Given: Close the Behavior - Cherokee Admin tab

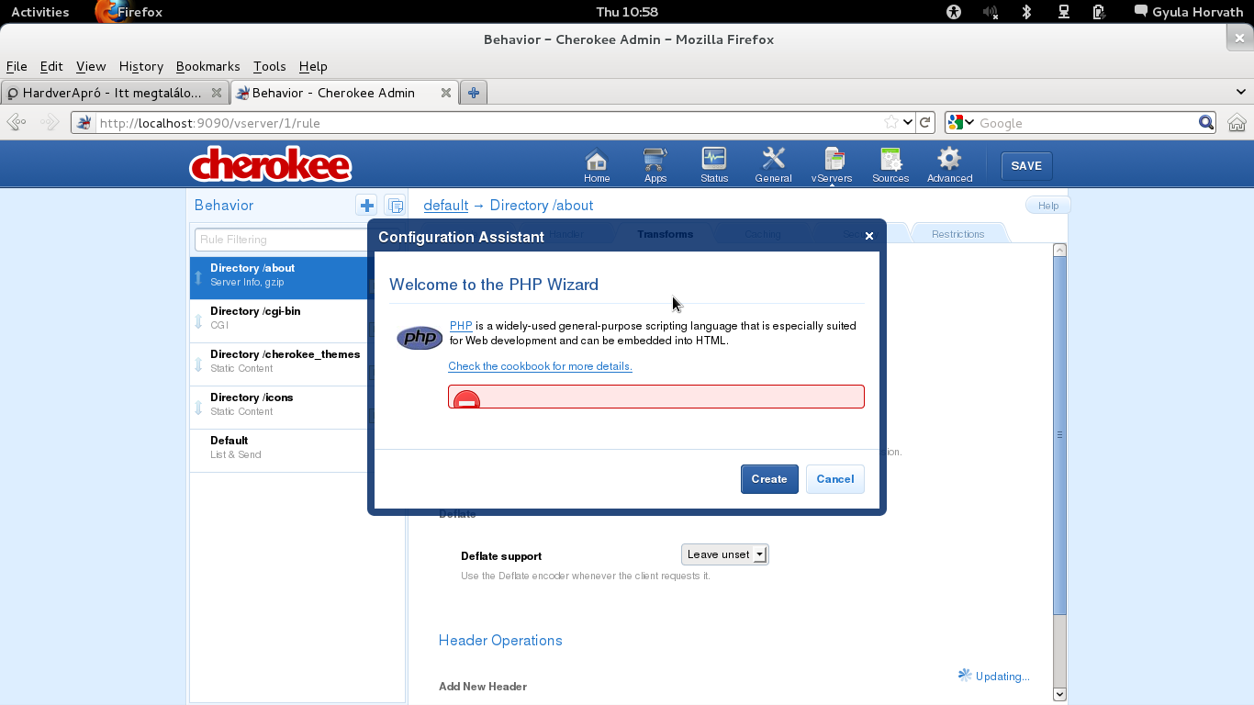Looking at the screenshot, I should [445, 93].
